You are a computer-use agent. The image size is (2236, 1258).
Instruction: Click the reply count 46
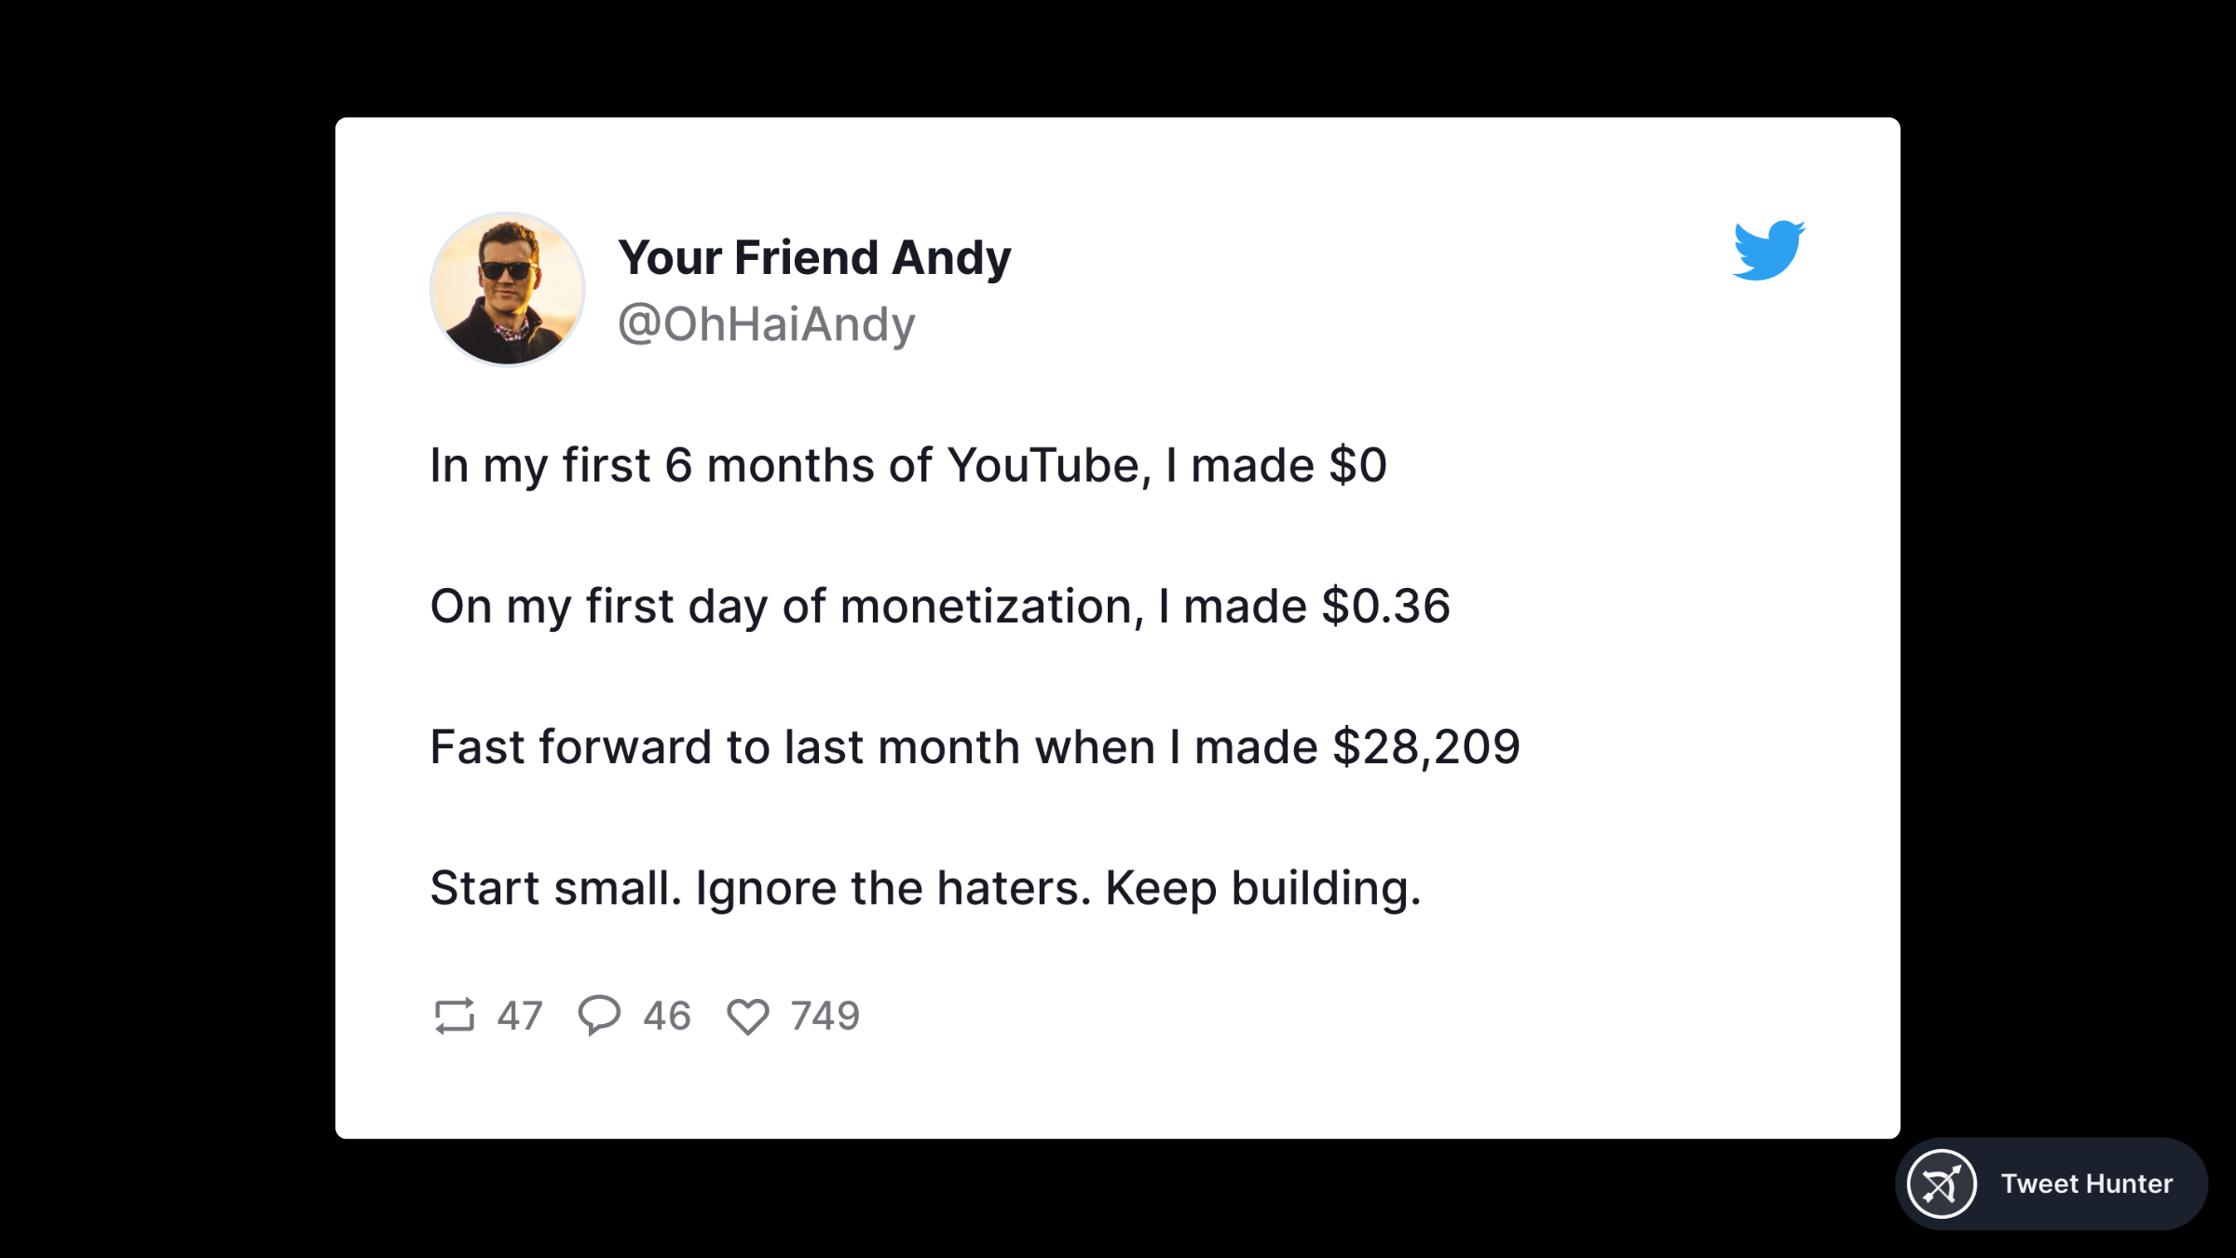667,1016
